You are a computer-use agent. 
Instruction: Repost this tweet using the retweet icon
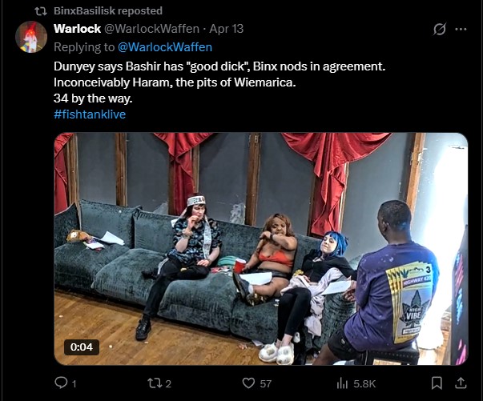pos(154,383)
